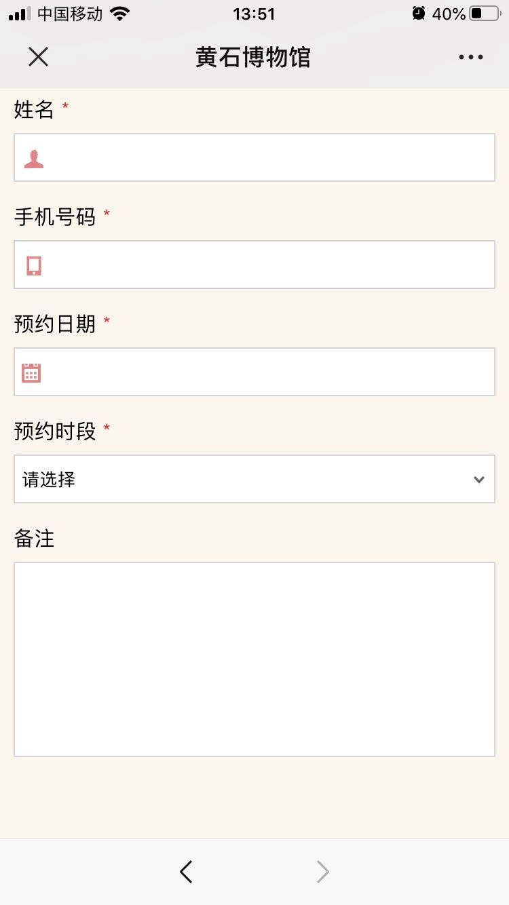Image resolution: width=509 pixels, height=905 pixels.
Task: Tap the 预约时段 field label
Action: (55, 431)
